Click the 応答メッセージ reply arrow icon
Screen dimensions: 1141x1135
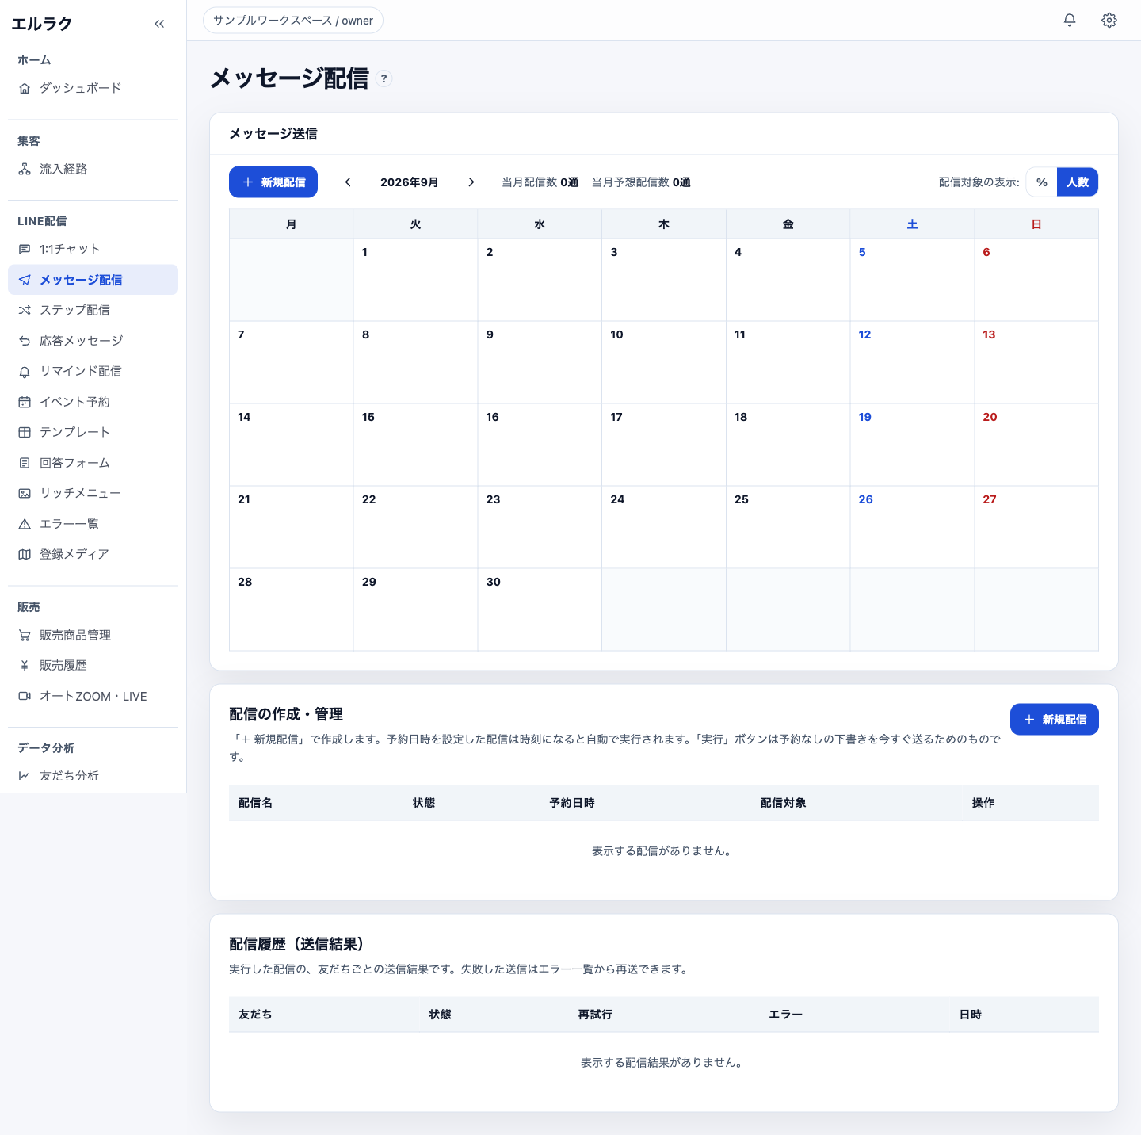[x=25, y=341]
